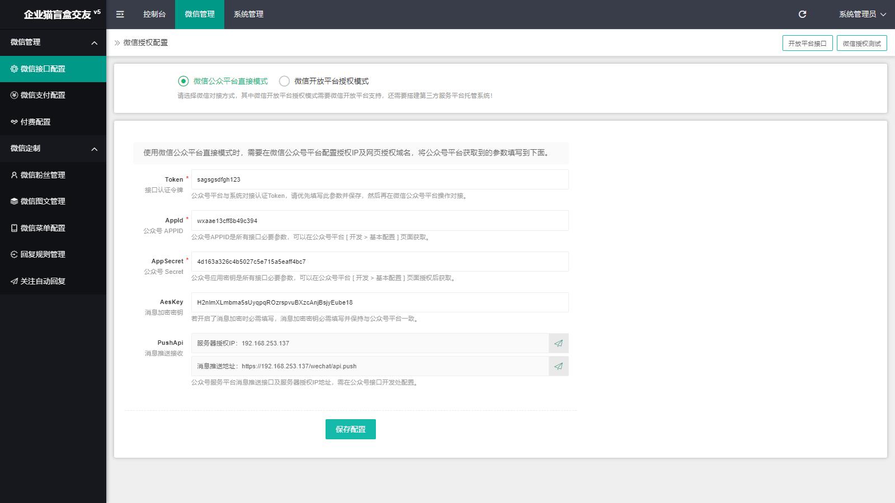Viewport: 895px width, 503px height.
Task: Click send icon beside message push URL
Action: coord(558,366)
